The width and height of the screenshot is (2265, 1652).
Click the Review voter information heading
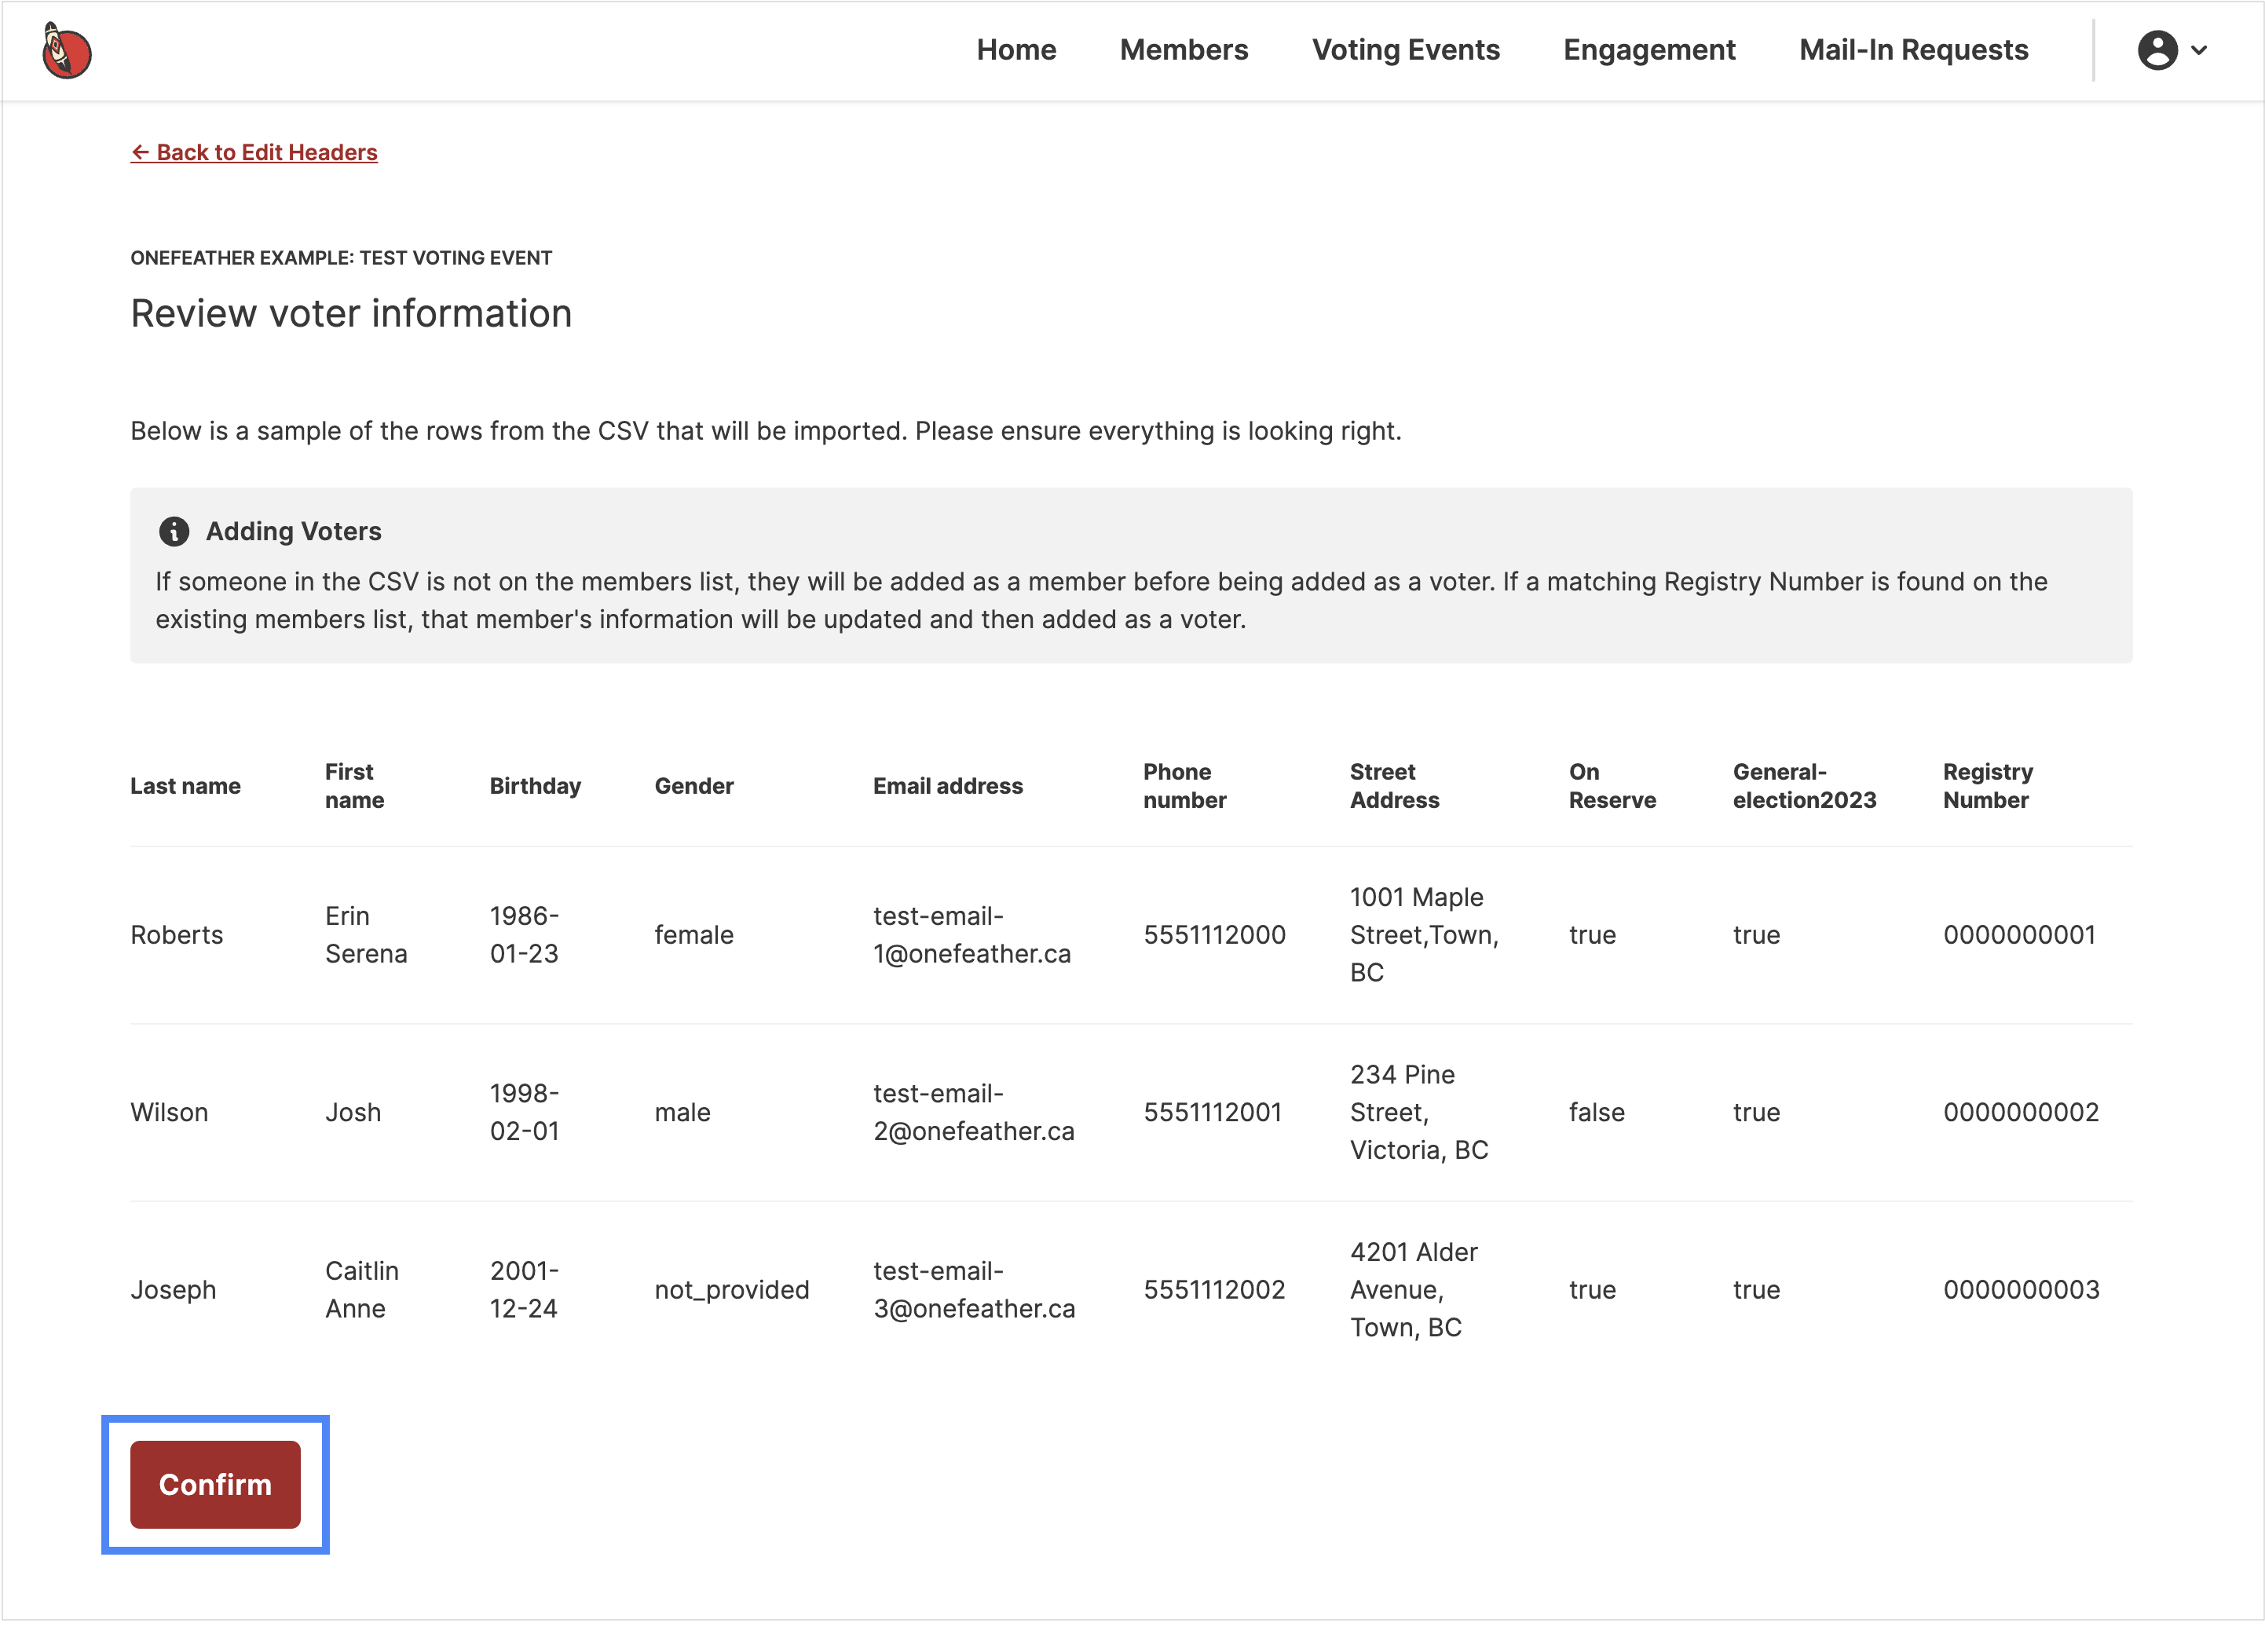(351, 314)
